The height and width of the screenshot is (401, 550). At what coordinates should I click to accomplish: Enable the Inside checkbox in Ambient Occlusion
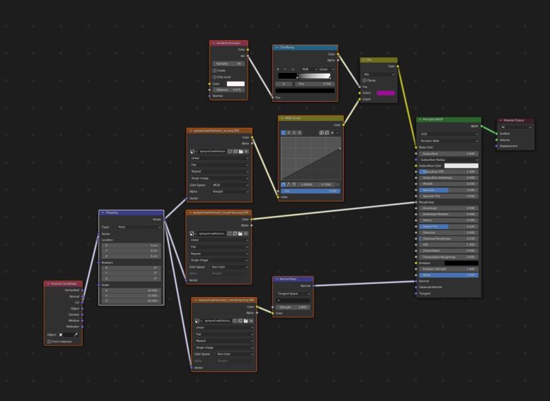tap(214, 70)
